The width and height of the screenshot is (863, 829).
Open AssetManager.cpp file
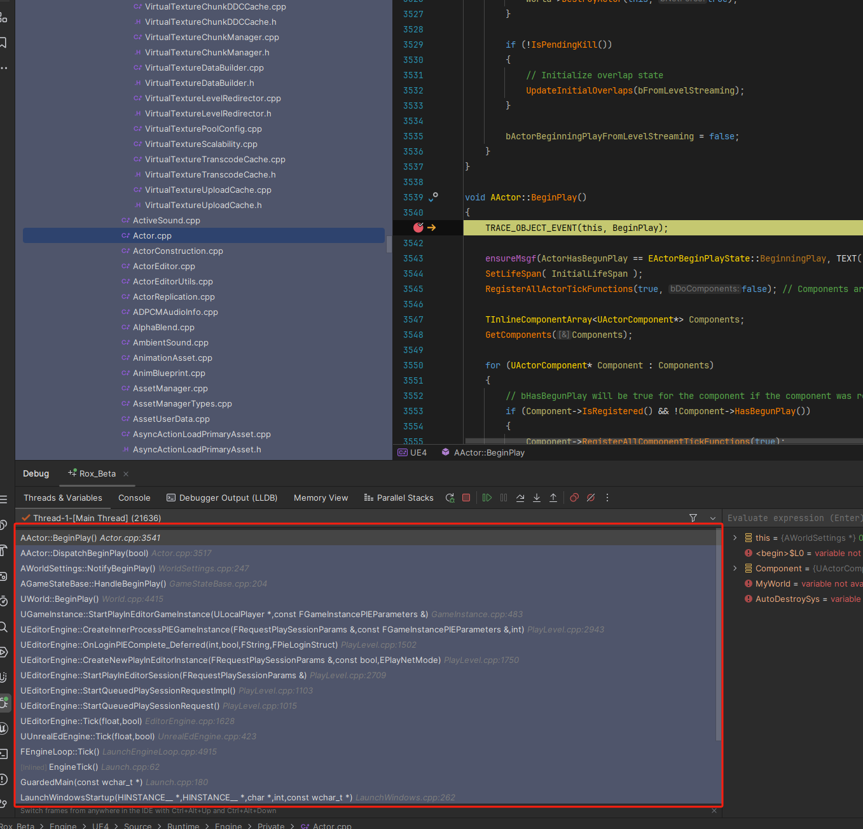170,388
